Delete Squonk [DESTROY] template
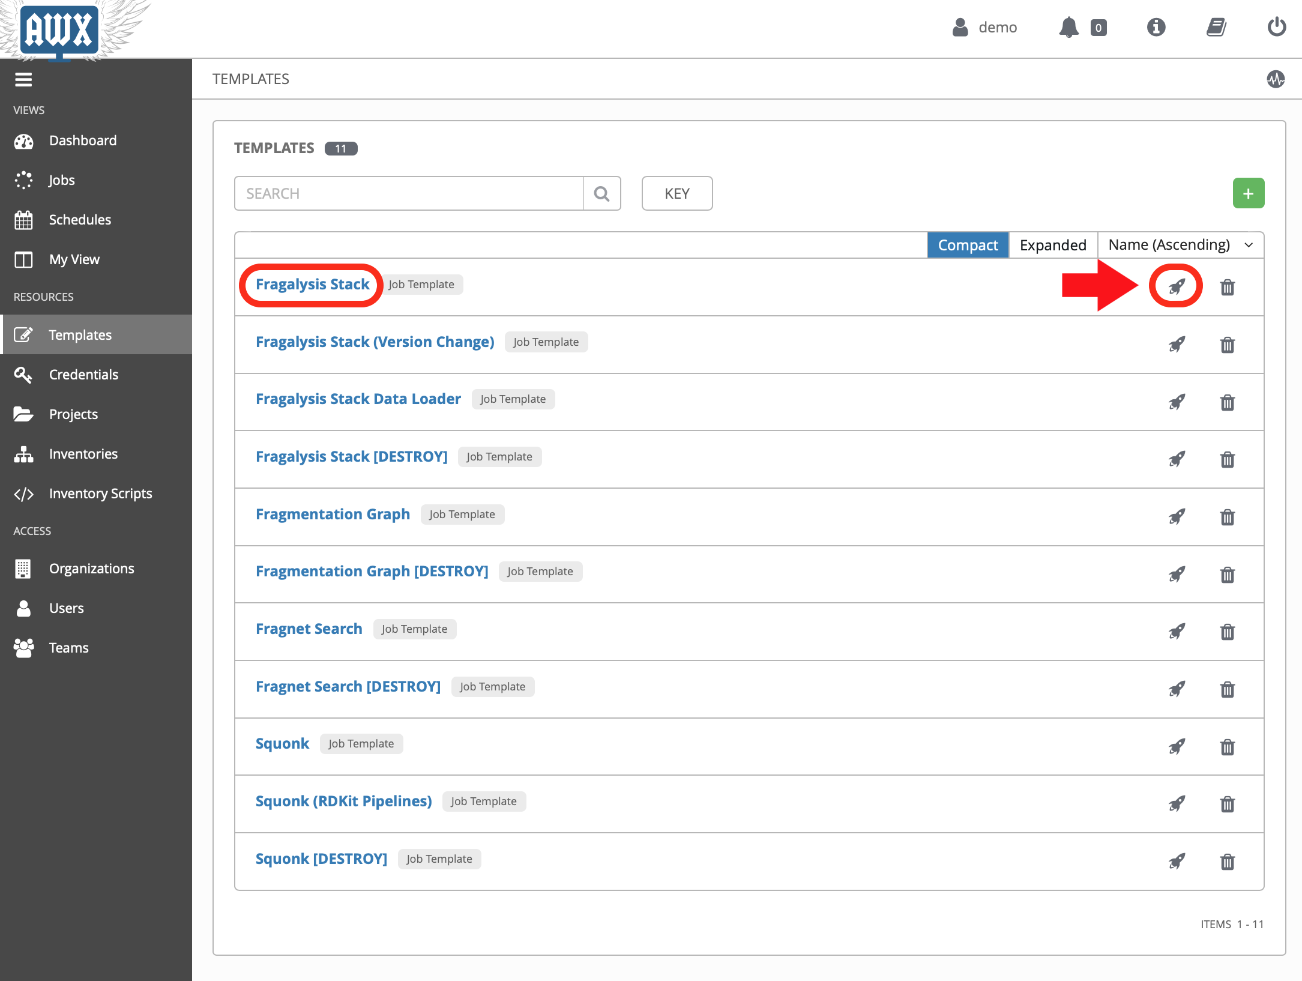 pyautogui.click(x=1228, y=862)
